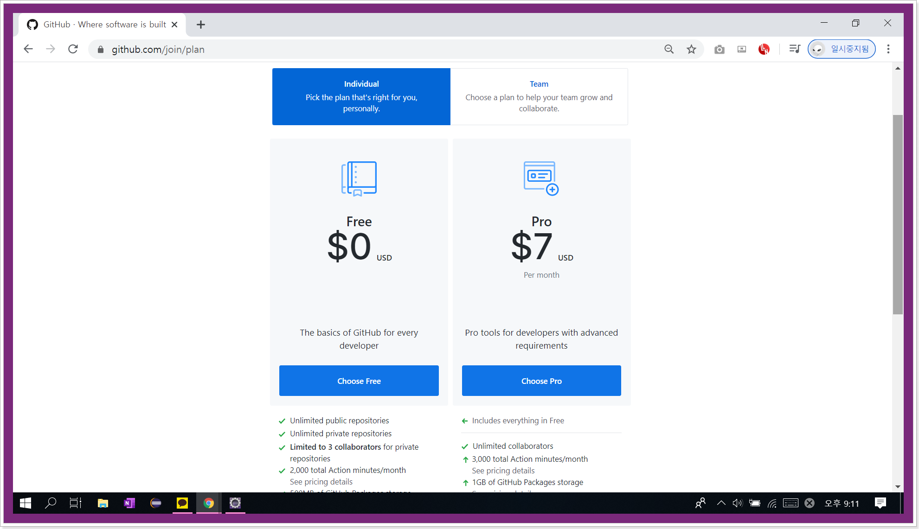Open See pricing details under the Pro plan

pos(503,471)
